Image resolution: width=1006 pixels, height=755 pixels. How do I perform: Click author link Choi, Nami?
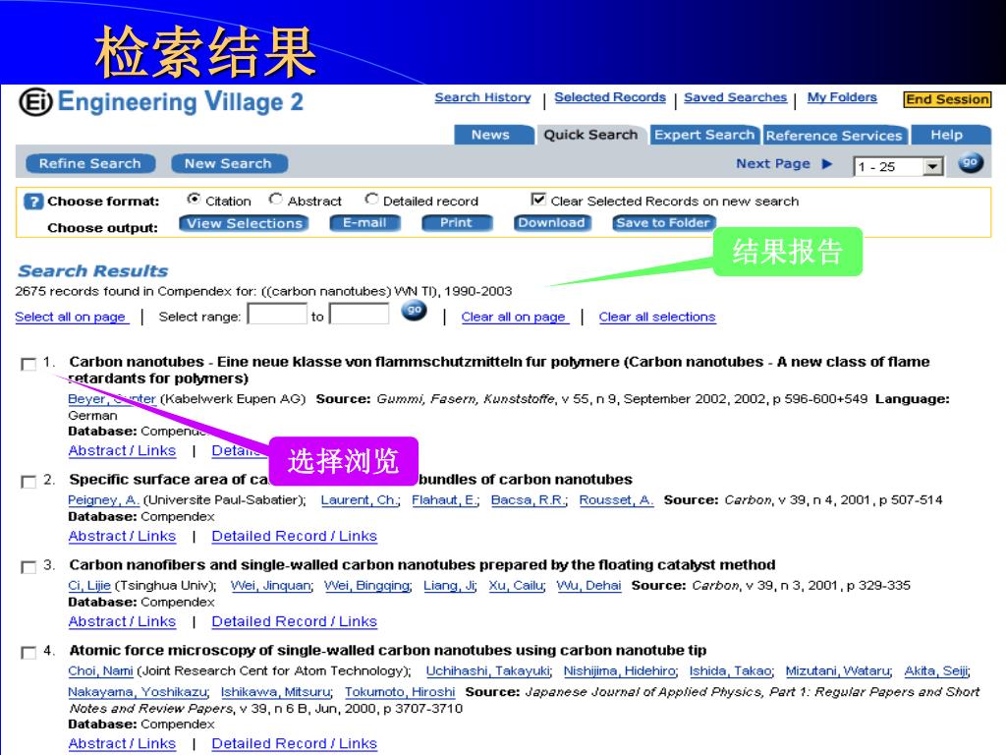[x=101, y=670]
